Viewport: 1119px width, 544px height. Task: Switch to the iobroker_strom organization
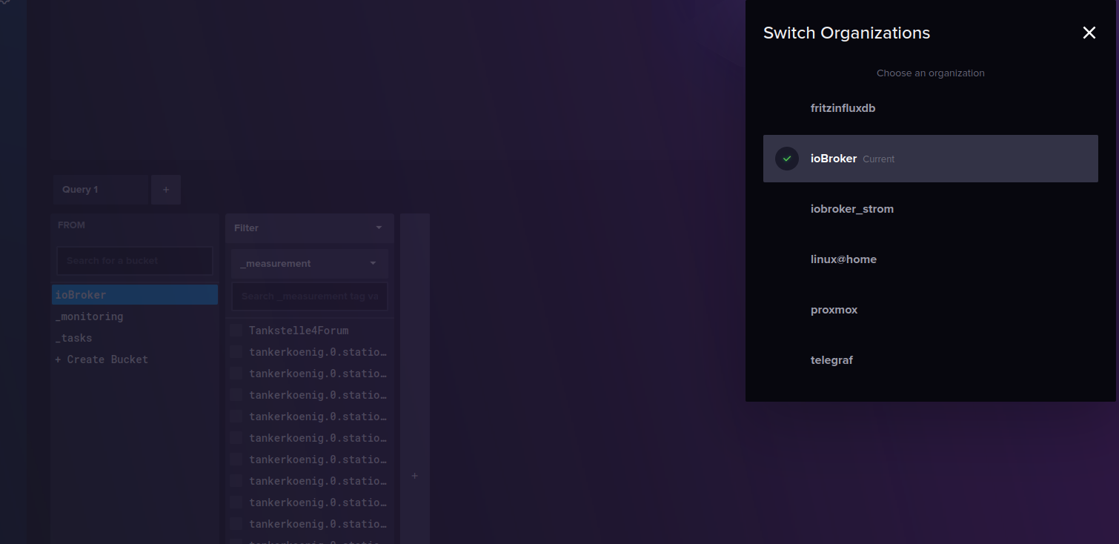pos(930,209)
